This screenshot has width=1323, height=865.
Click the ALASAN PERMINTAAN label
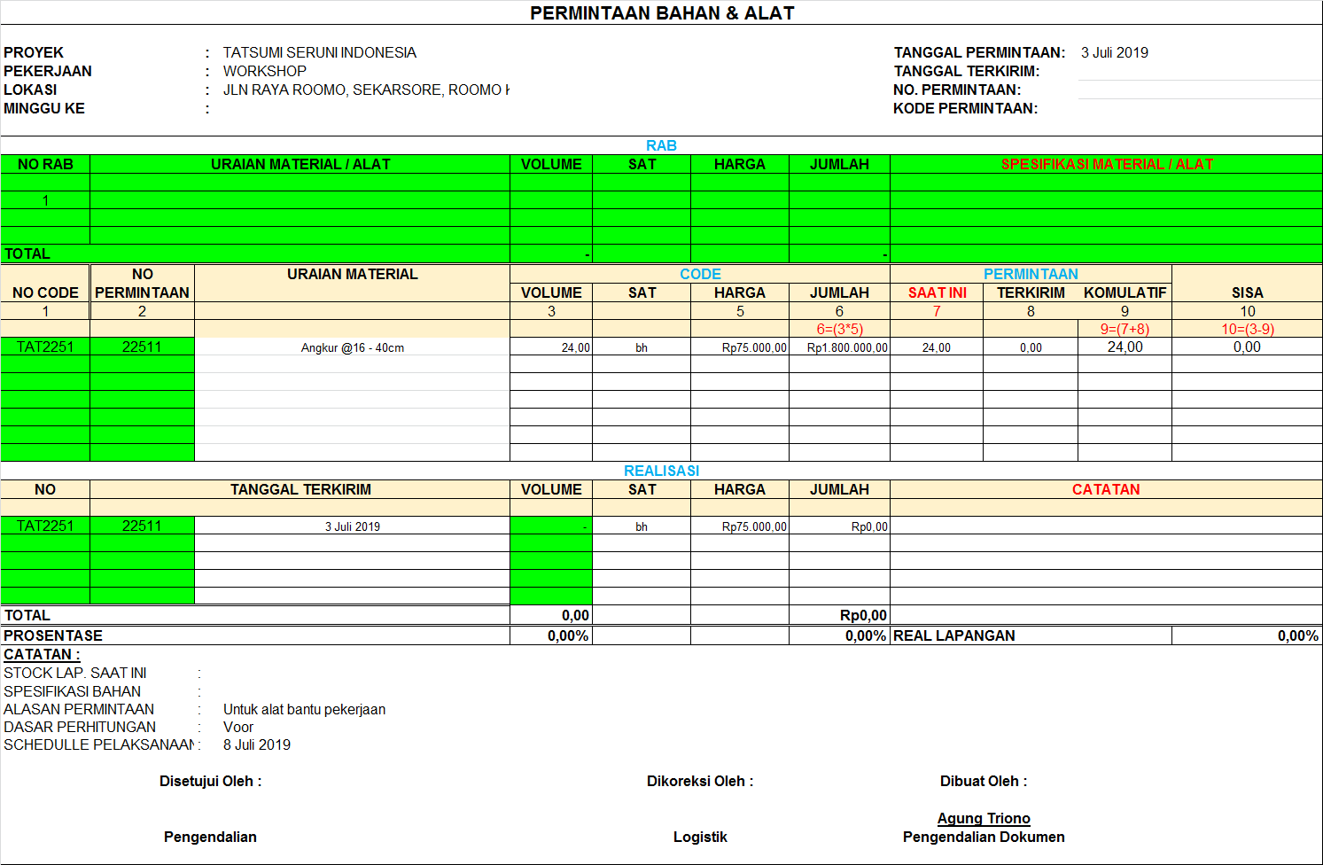79,709
